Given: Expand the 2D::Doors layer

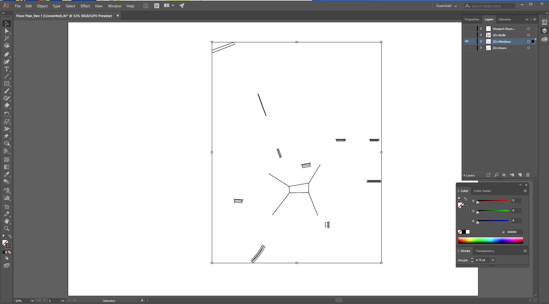Looking at the screenshot, I should tap(481, 48).
